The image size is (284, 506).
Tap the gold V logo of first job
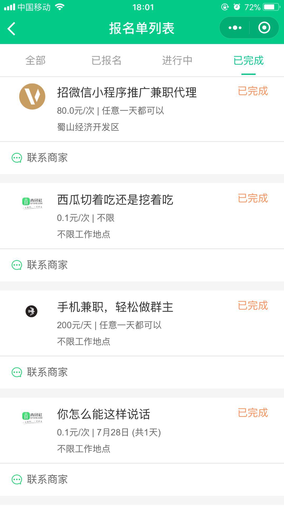(x=32, y=96)
